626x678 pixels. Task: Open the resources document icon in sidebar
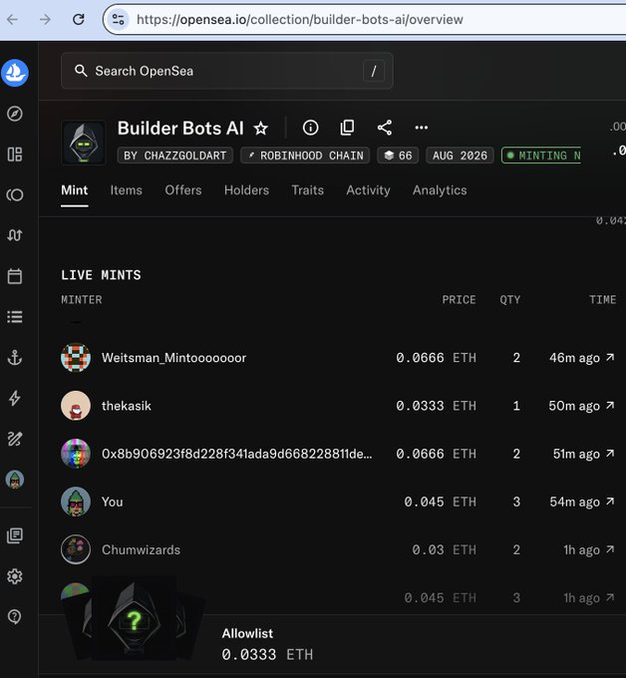pos(15,535)
